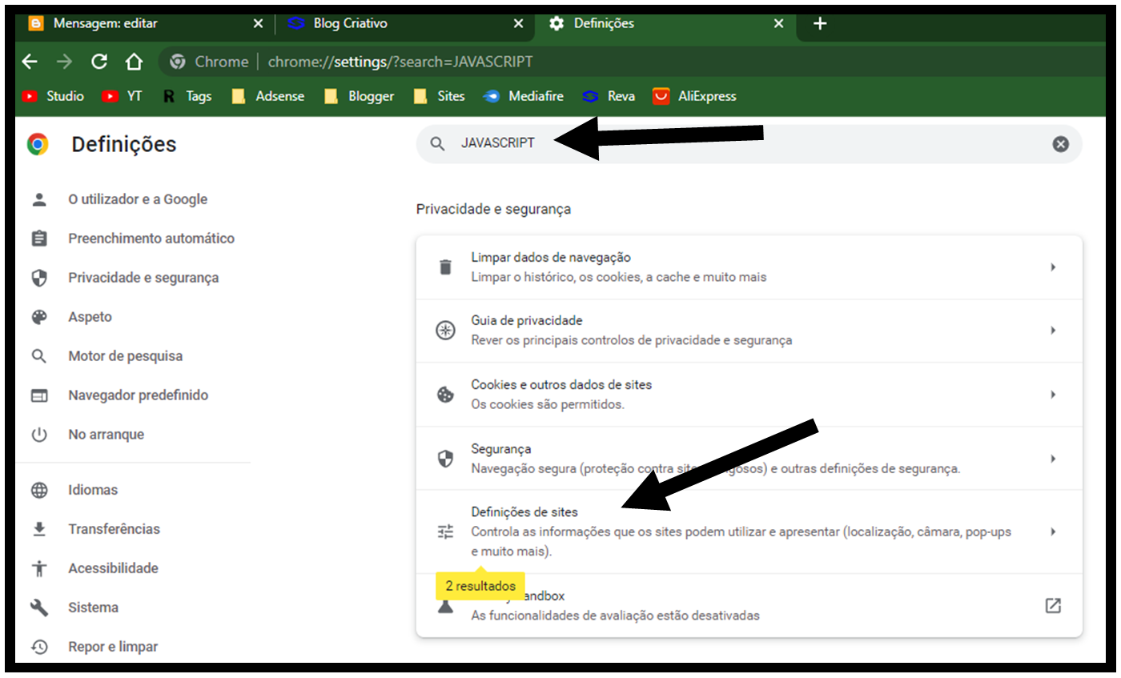Open the AliExpress bookmark

694,96
